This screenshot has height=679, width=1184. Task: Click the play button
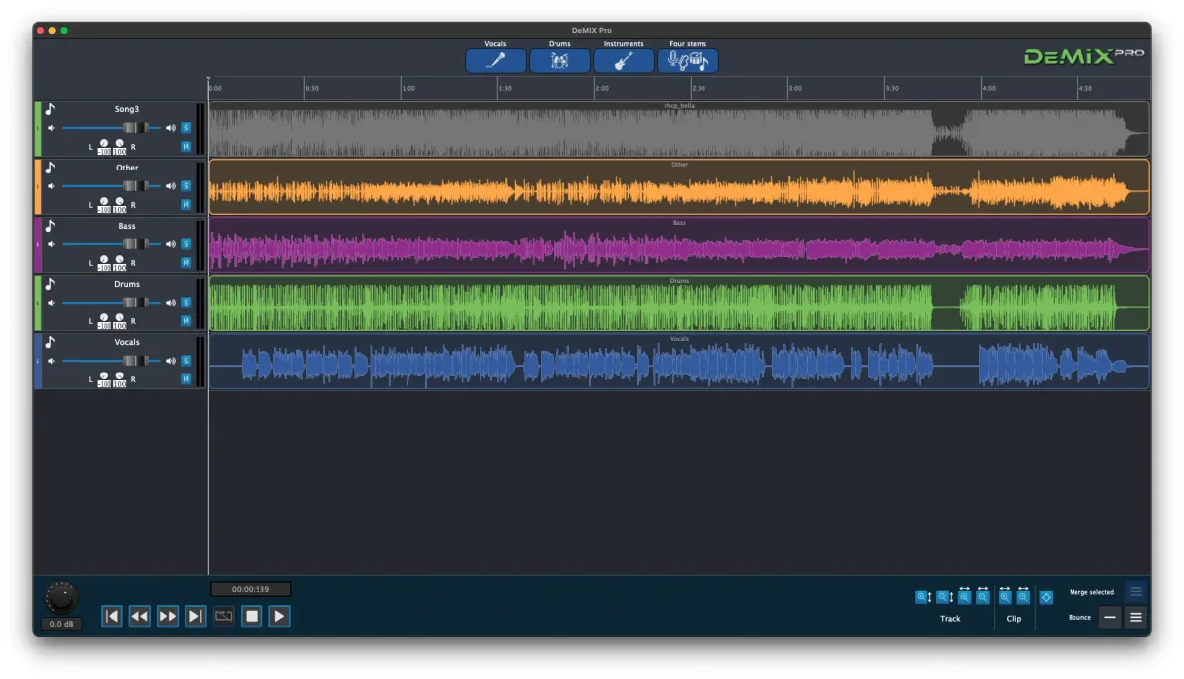point(279,616)
